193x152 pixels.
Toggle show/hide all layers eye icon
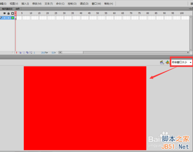[5, 13]
